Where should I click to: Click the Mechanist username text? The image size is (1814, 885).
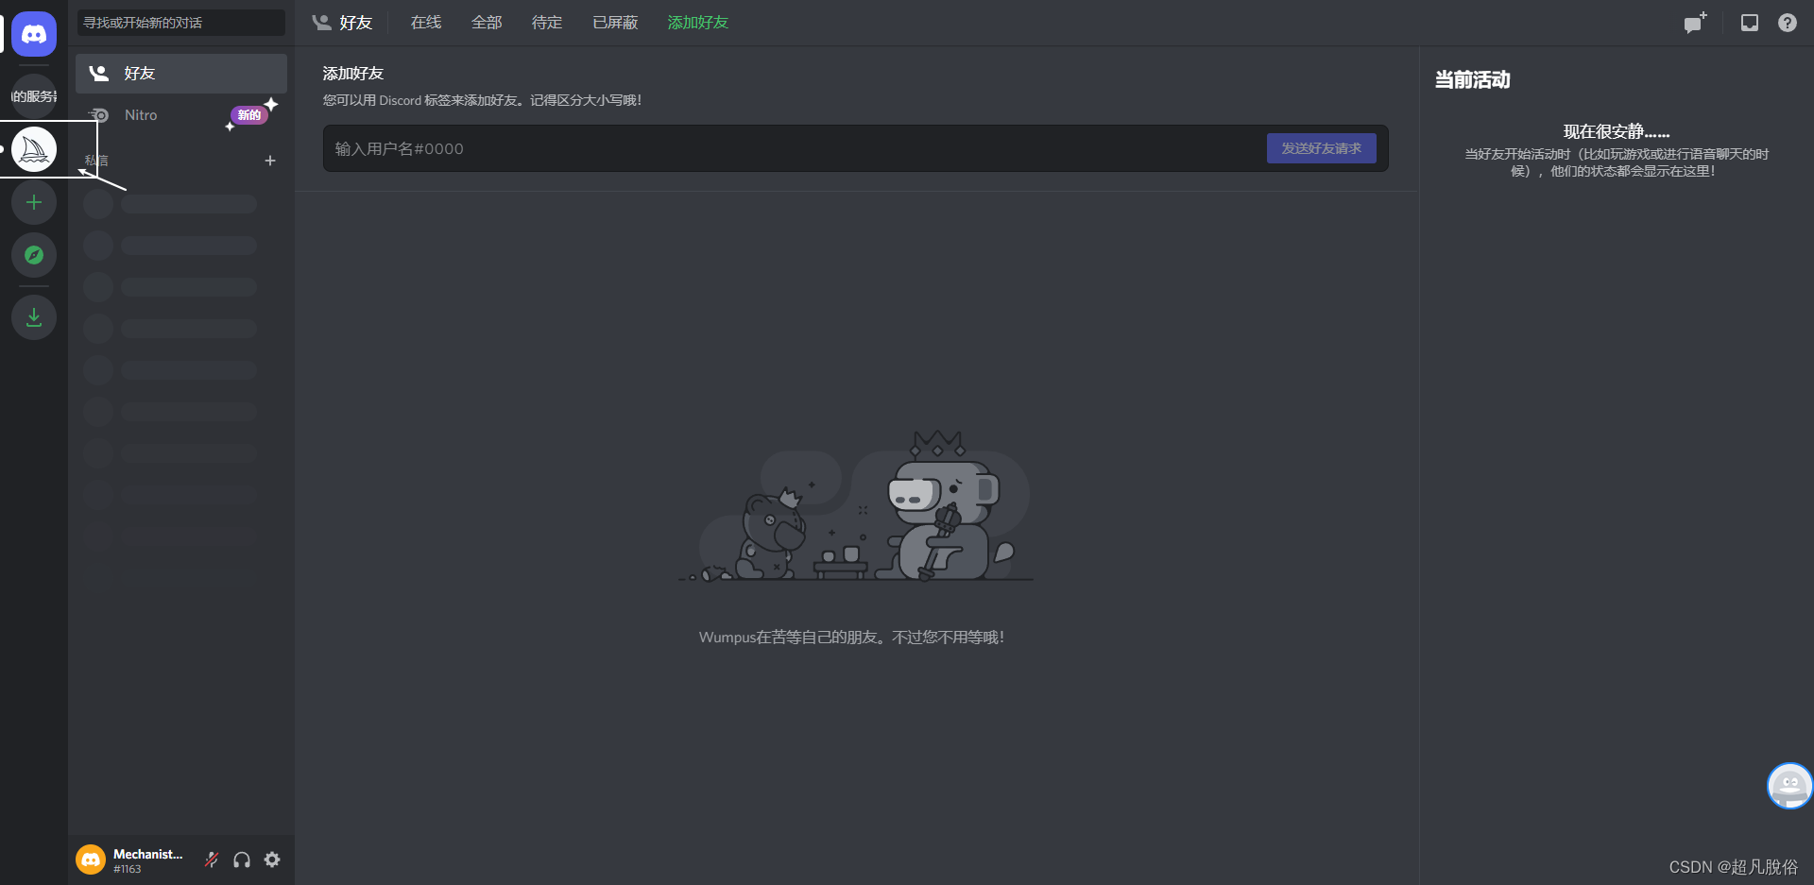pyautogui.click(x=147, y=854)
